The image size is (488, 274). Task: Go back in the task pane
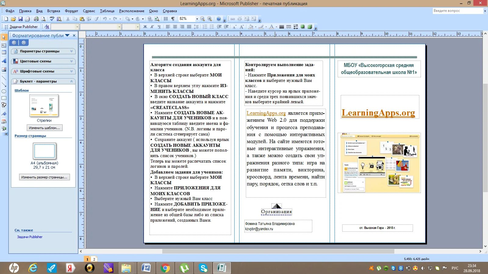coord(14,43)
